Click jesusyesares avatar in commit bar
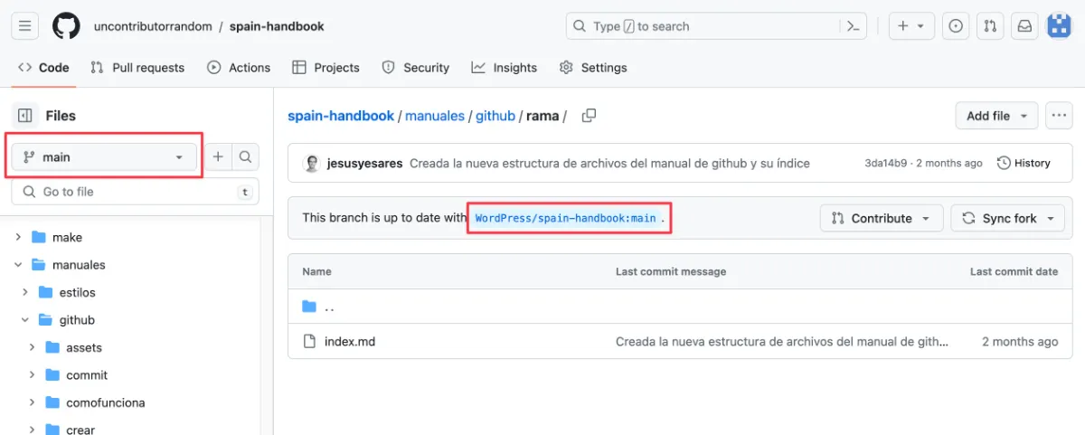 tap(311, 164)
